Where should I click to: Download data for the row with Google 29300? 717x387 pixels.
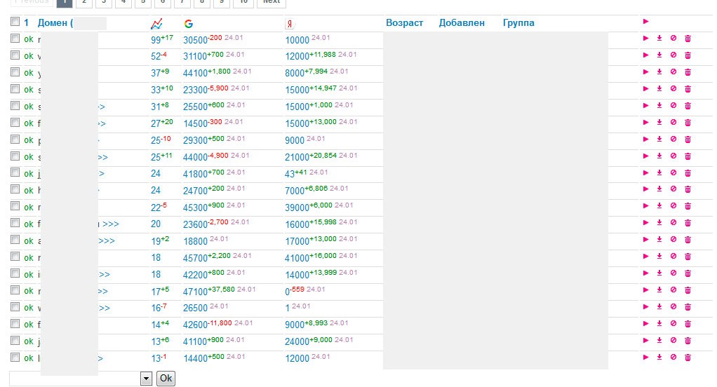coord(659,140)
